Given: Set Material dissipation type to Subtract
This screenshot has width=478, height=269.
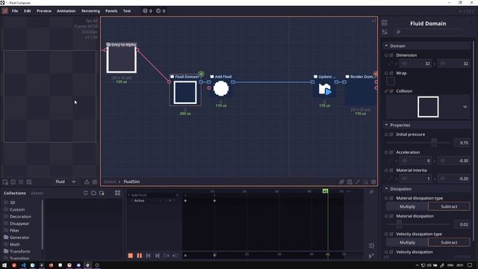Looking at the screenshot, I should click(x=449, y=206).
